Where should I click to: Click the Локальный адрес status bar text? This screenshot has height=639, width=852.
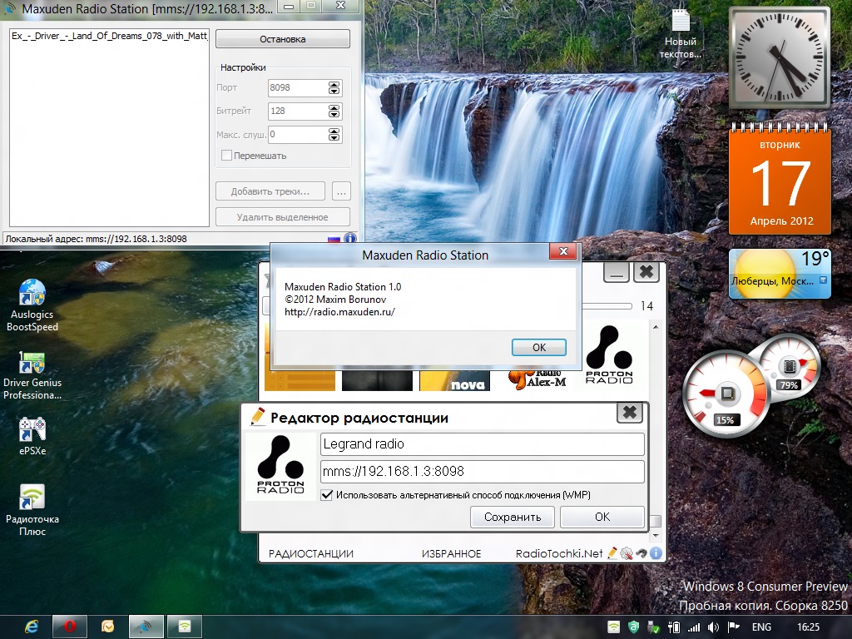[97, 239]
